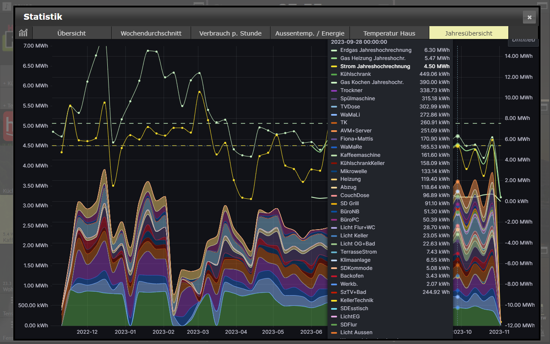Select the AVM+Server entry
The width and height of the screenshot is (550, 344).
pos(390,131)
